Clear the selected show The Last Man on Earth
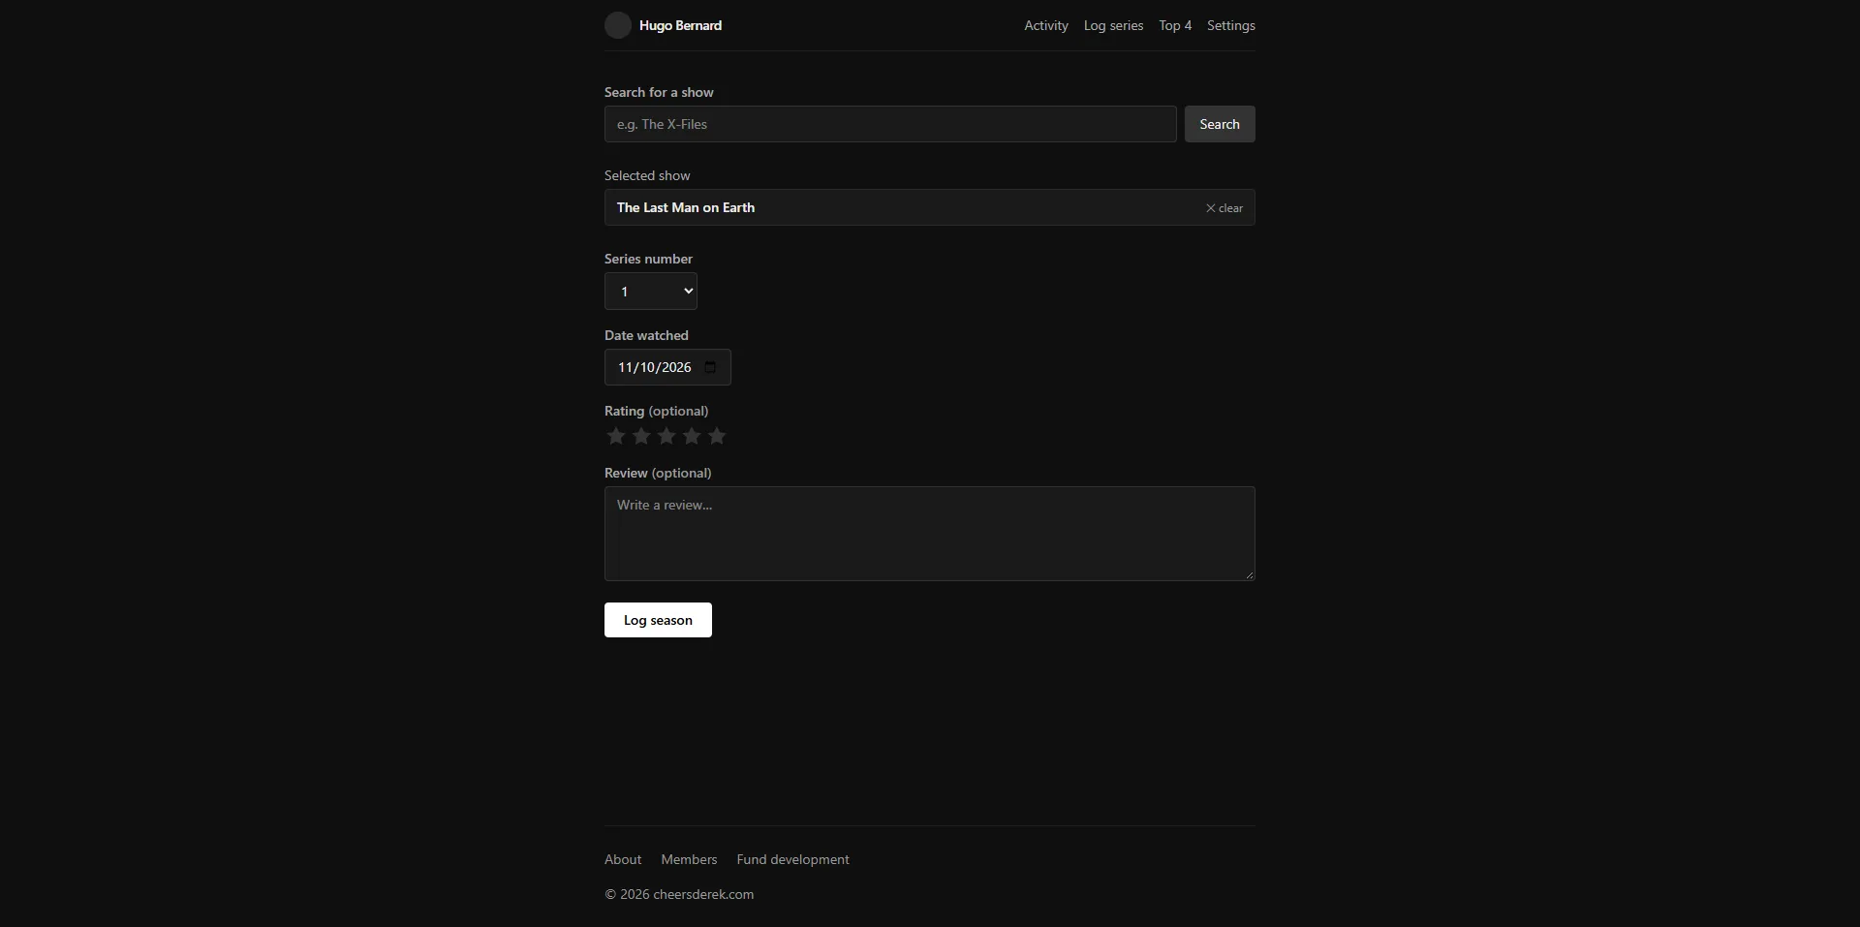The height and width of the screenshot is (927, 1860). coord(1224,208)
